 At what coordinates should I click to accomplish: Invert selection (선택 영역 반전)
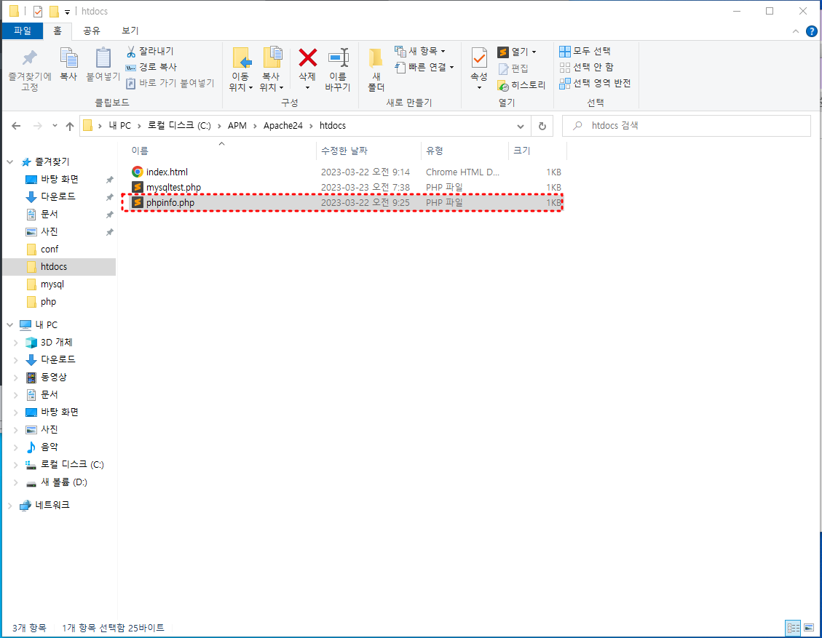click(x=595, y=83)
